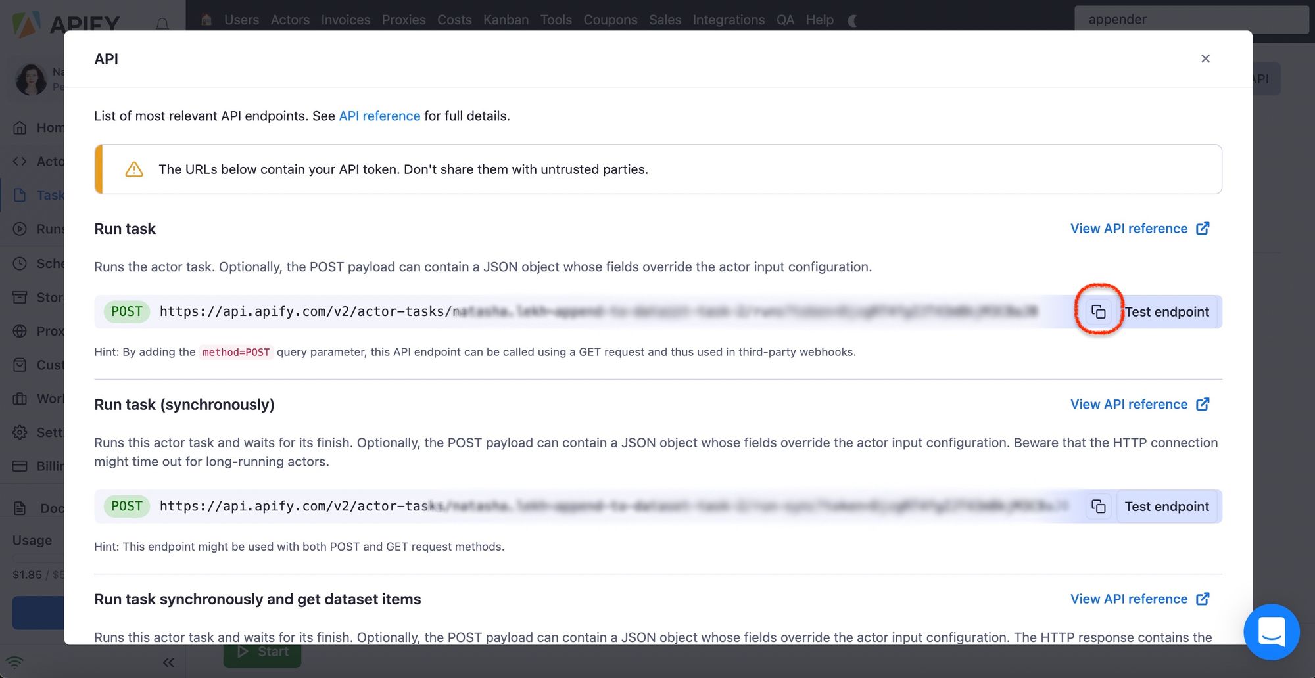
Task: Open the Kanban admin menu
Action: [506, 20]
